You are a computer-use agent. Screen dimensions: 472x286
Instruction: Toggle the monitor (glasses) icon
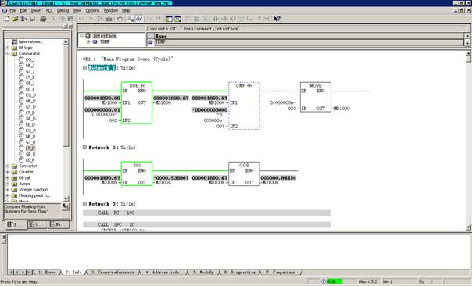138,19
